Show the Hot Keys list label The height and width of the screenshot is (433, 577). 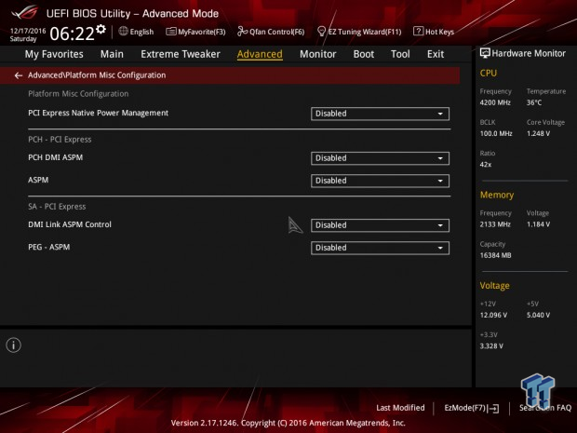439,32
